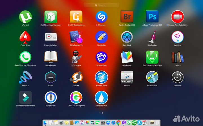203x126 pixels.
Task: Open Adobe Bridge CS5
Action: (x=127, y=17)
